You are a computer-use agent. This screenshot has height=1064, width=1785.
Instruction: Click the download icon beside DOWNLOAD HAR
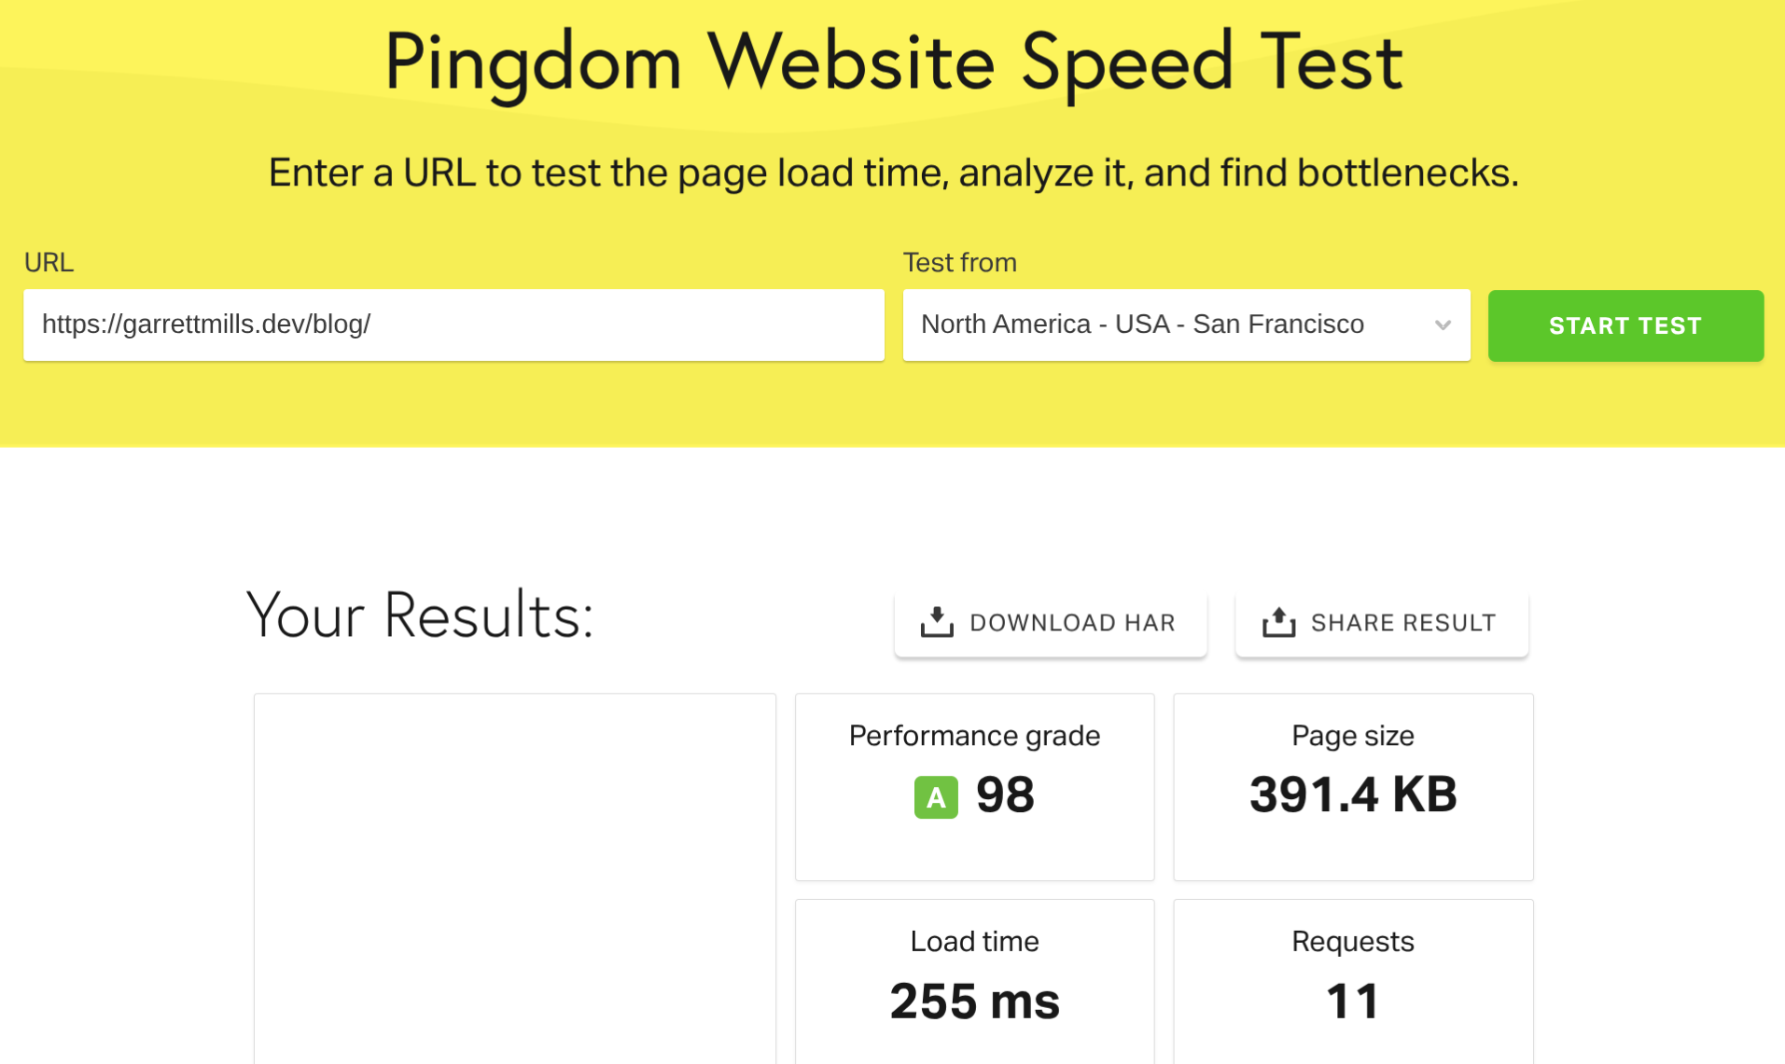pyautogui.click(x=937, y=622)
